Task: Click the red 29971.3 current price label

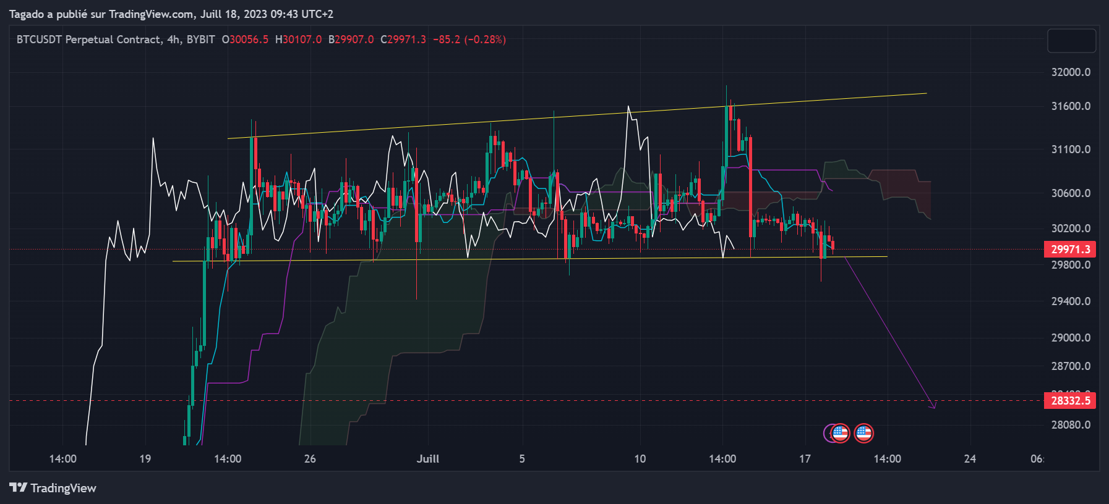Action: coord(1069,249)
